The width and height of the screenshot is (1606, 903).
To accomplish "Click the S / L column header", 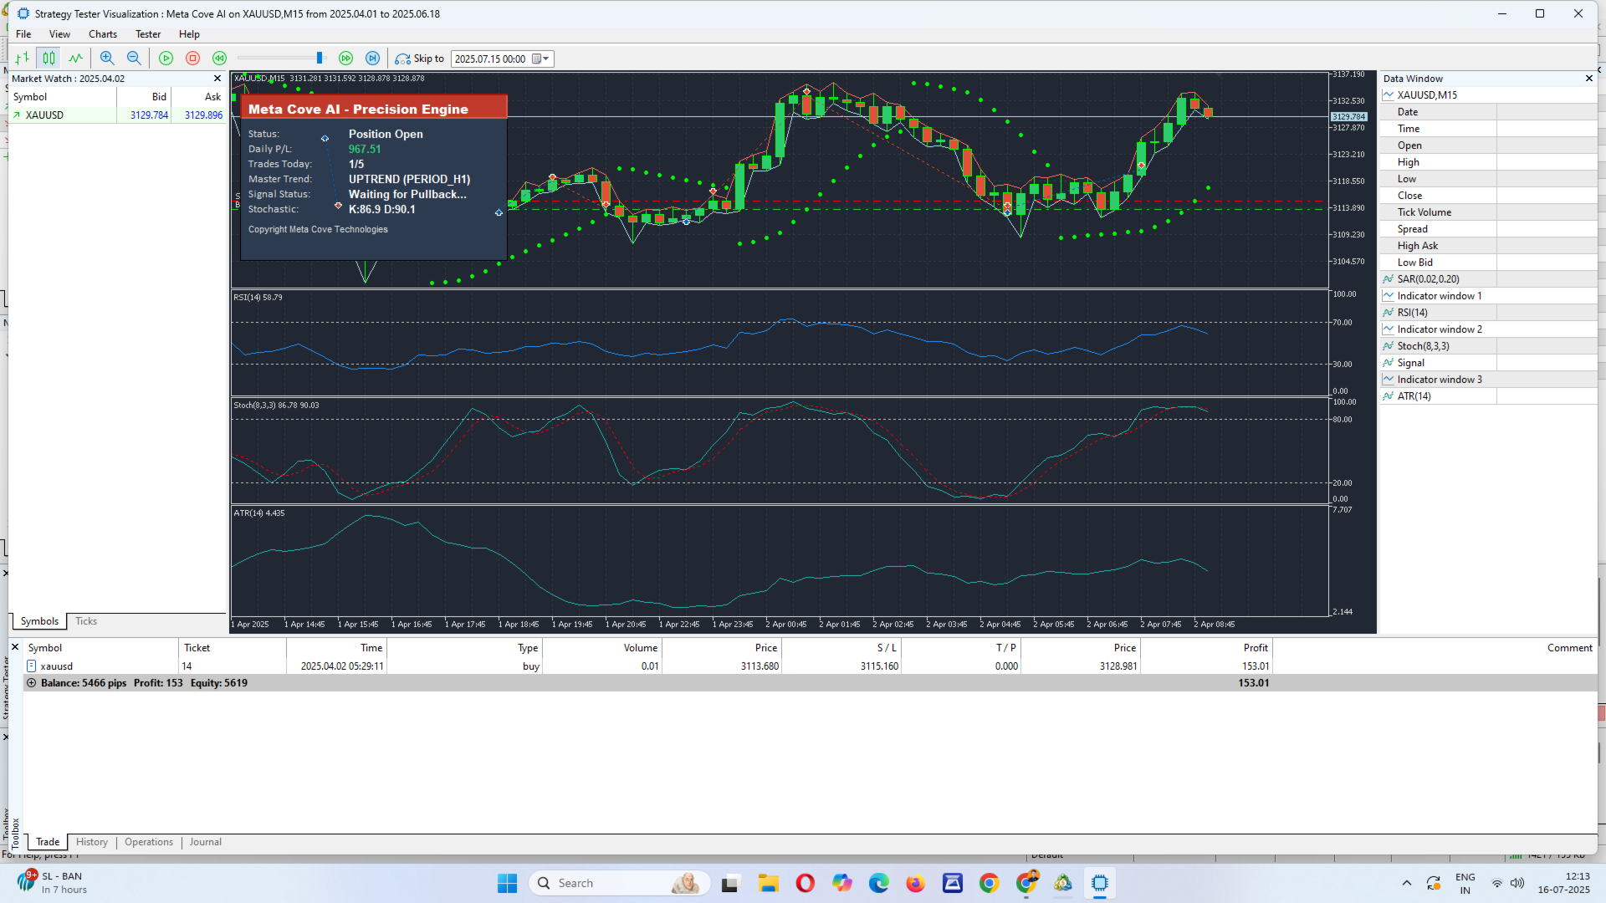I will pos(841,648).
